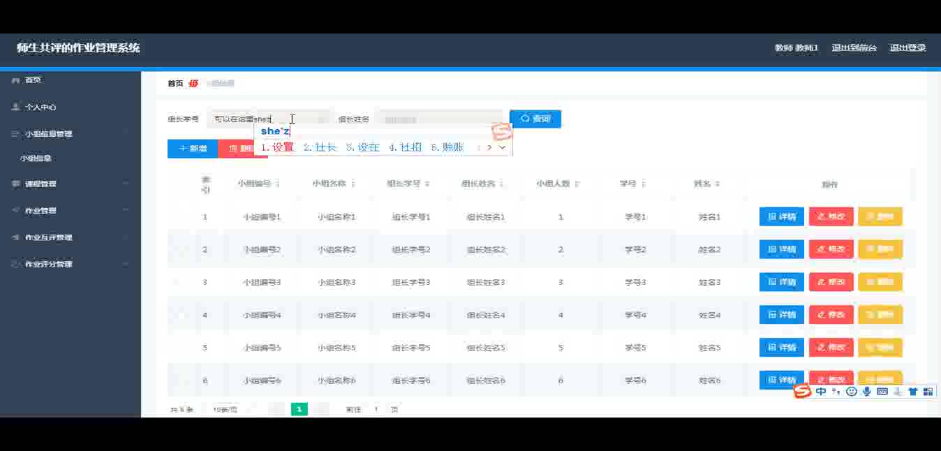Open the IME toolbox grid icon

coord(928,392)
